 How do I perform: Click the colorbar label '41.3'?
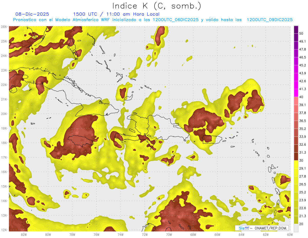click(302, 89)
